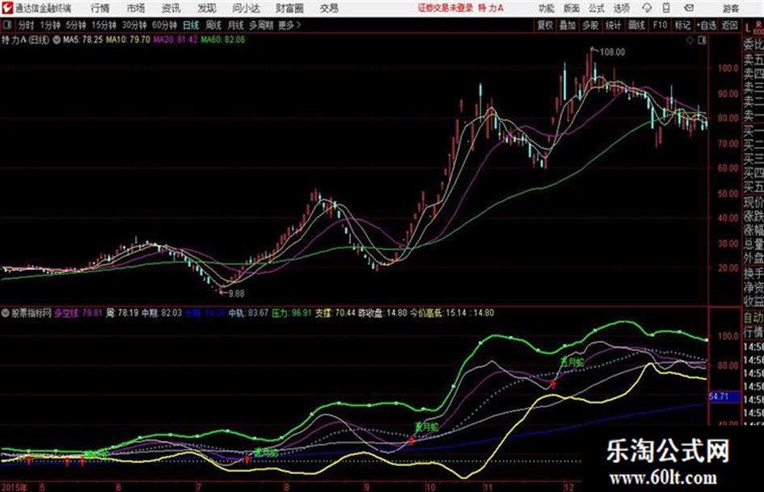
Task: Click the 支撑: 70.44 indicator value
Action: coord(335,313)
